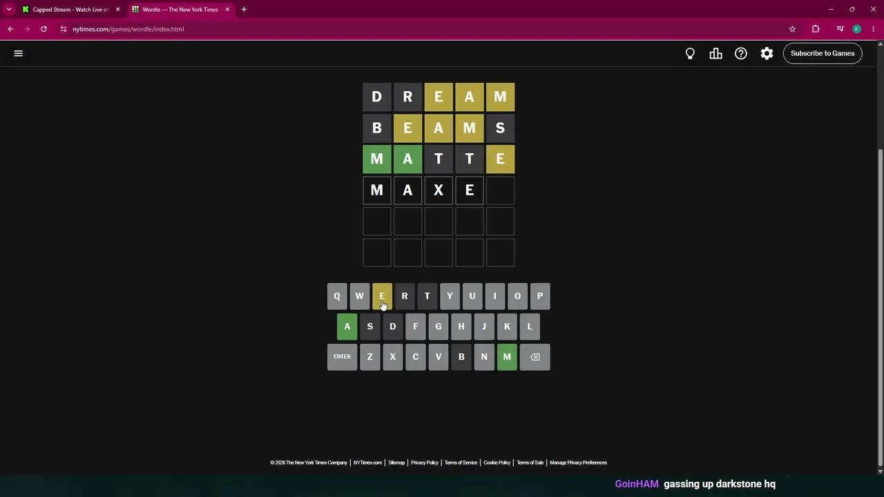Go forward in browser history
This screenshot has width=884, height=497.
coord(27,29)
